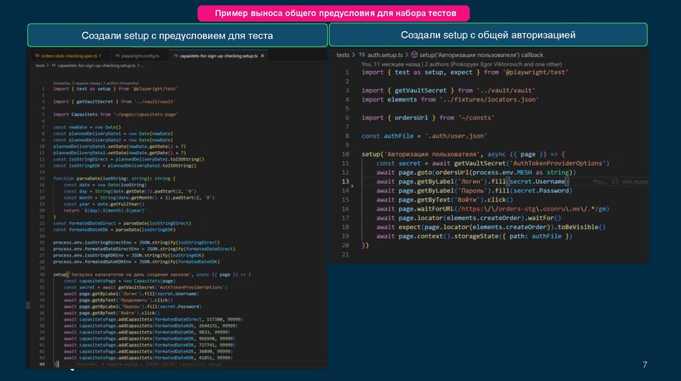Viewport: 681px width, 381px height.
Task: Click the TS file icon beside auth.setup.ts
Action: tap(362, 55)
